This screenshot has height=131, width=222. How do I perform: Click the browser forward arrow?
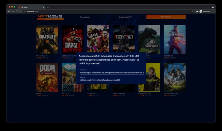[x=13, y=12]
